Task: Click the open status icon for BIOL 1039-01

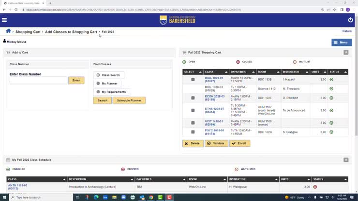Action: point(331,79)
